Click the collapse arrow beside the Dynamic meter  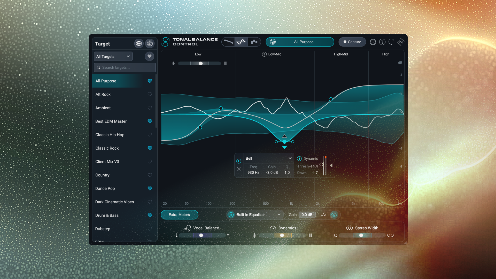coord(331,165)
